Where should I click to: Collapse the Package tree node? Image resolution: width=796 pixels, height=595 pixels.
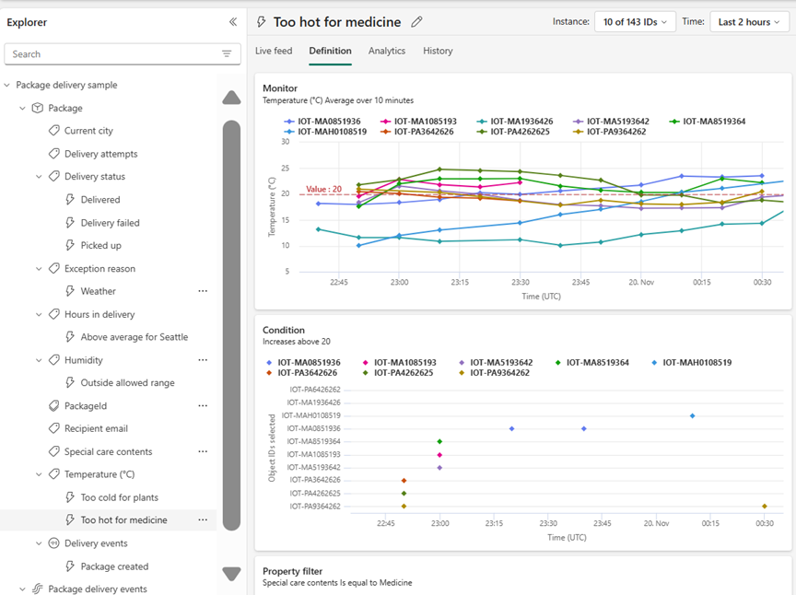[x=22, y=108]
